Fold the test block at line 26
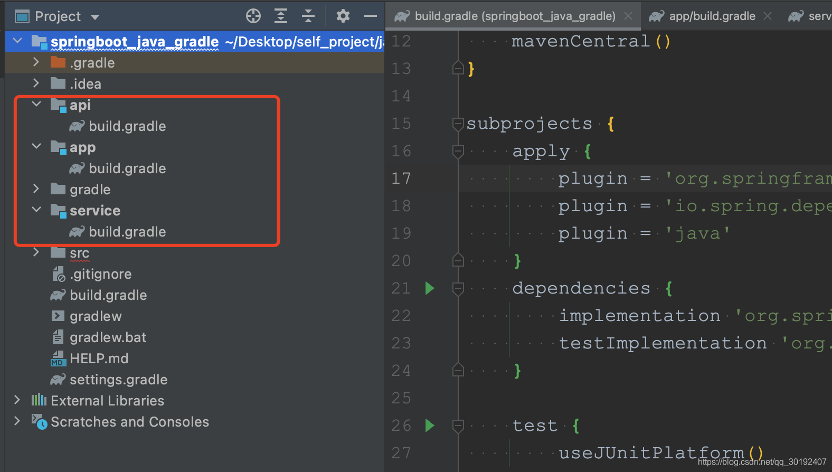This screenshot has width=832, height=472. click(x=458, y=426)
